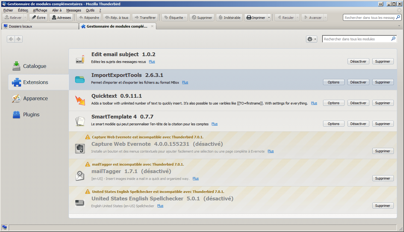Open the Affichage menu

point(40,10)
